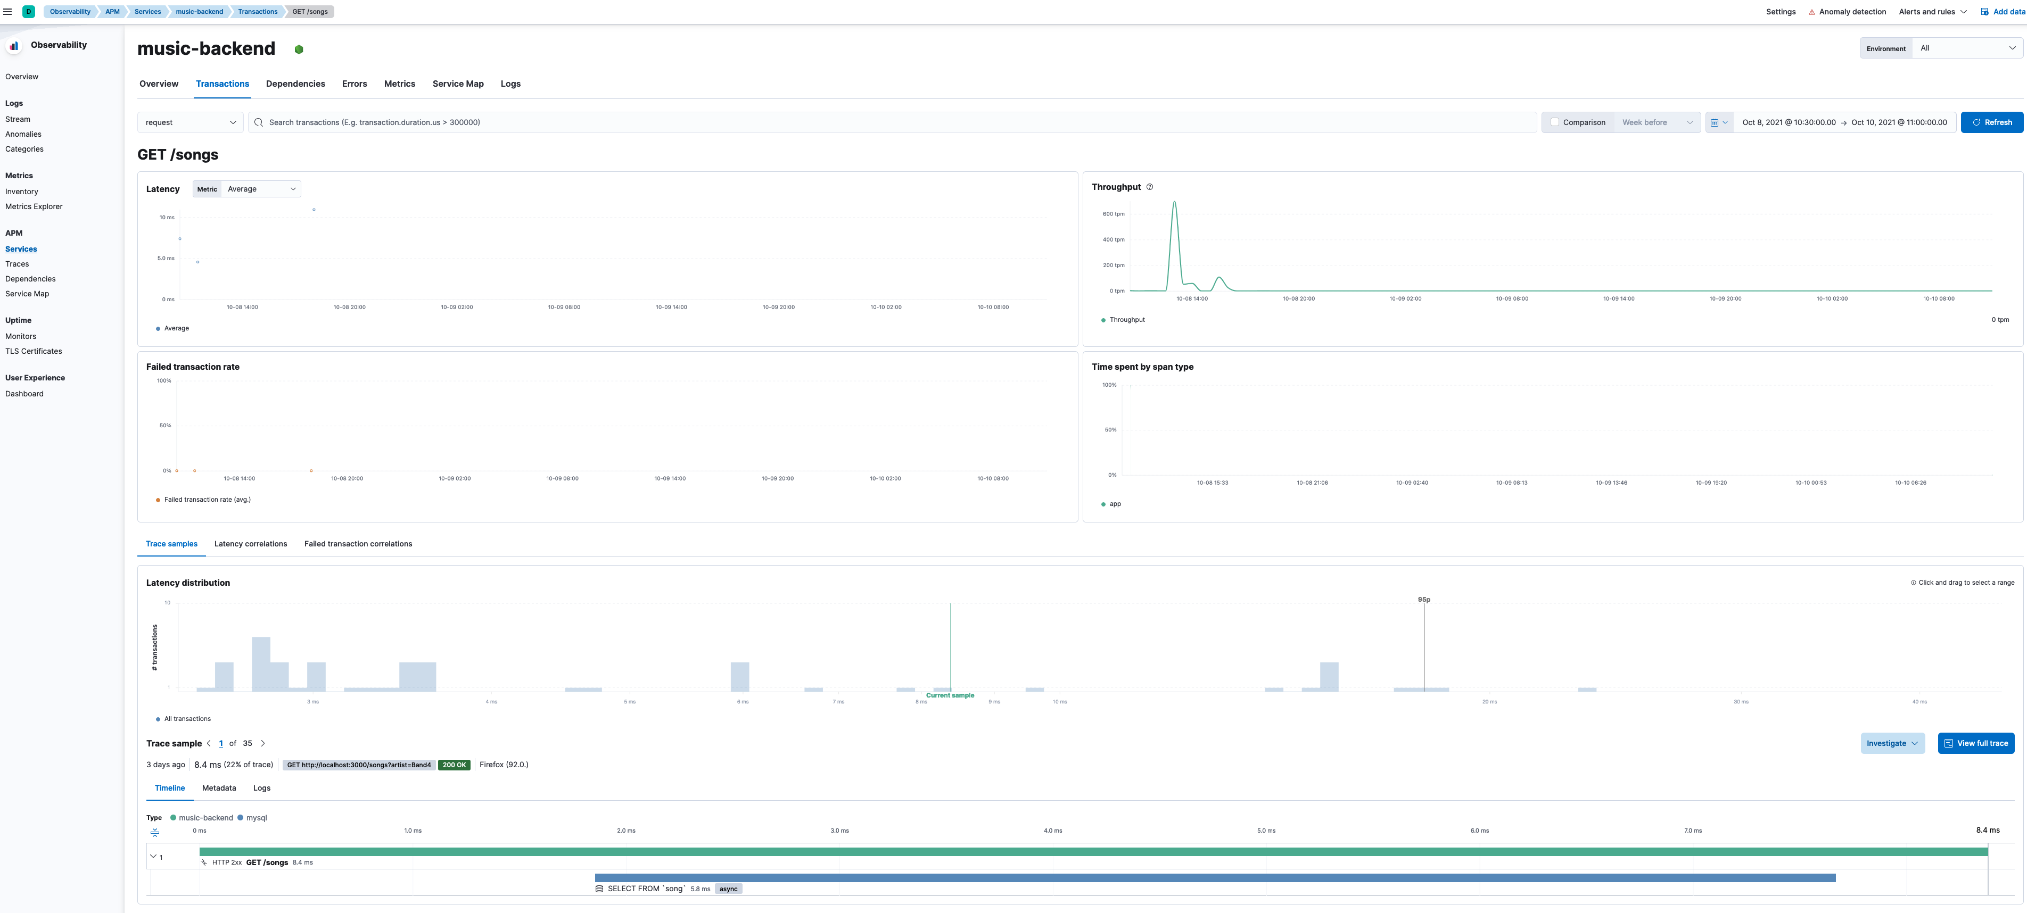
Task: Click View full trace button
Action: click(1976, 743)
